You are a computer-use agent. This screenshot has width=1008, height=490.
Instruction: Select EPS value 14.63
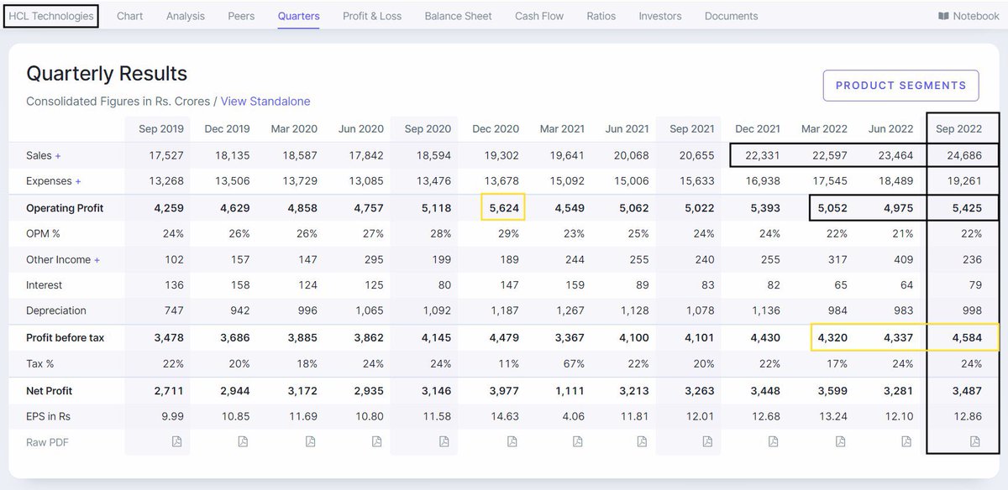505,416
